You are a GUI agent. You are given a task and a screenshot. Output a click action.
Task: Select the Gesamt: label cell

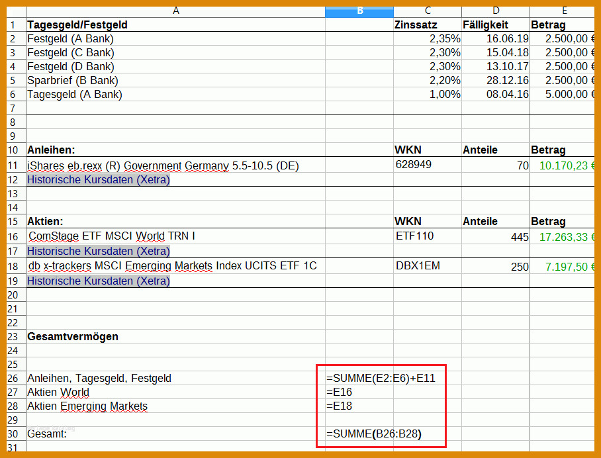tap(175, 434)
